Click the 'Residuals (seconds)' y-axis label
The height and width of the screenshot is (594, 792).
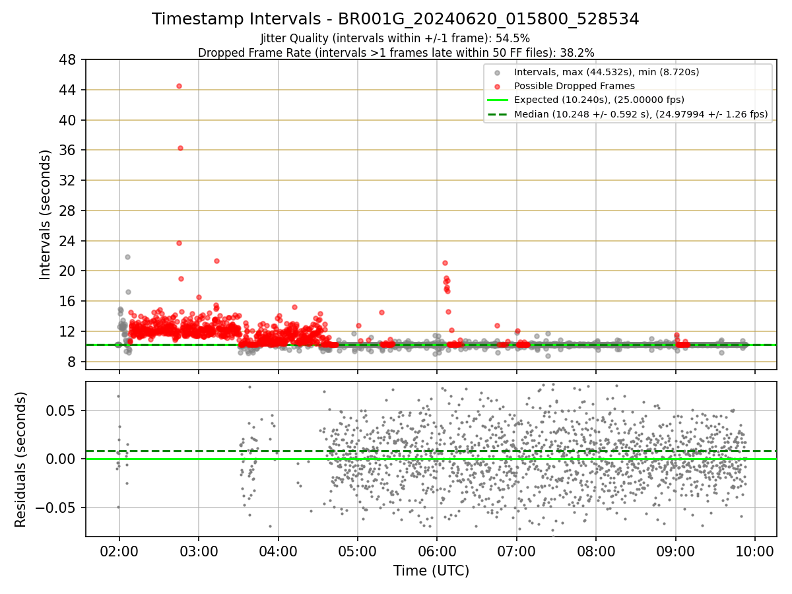21,459
